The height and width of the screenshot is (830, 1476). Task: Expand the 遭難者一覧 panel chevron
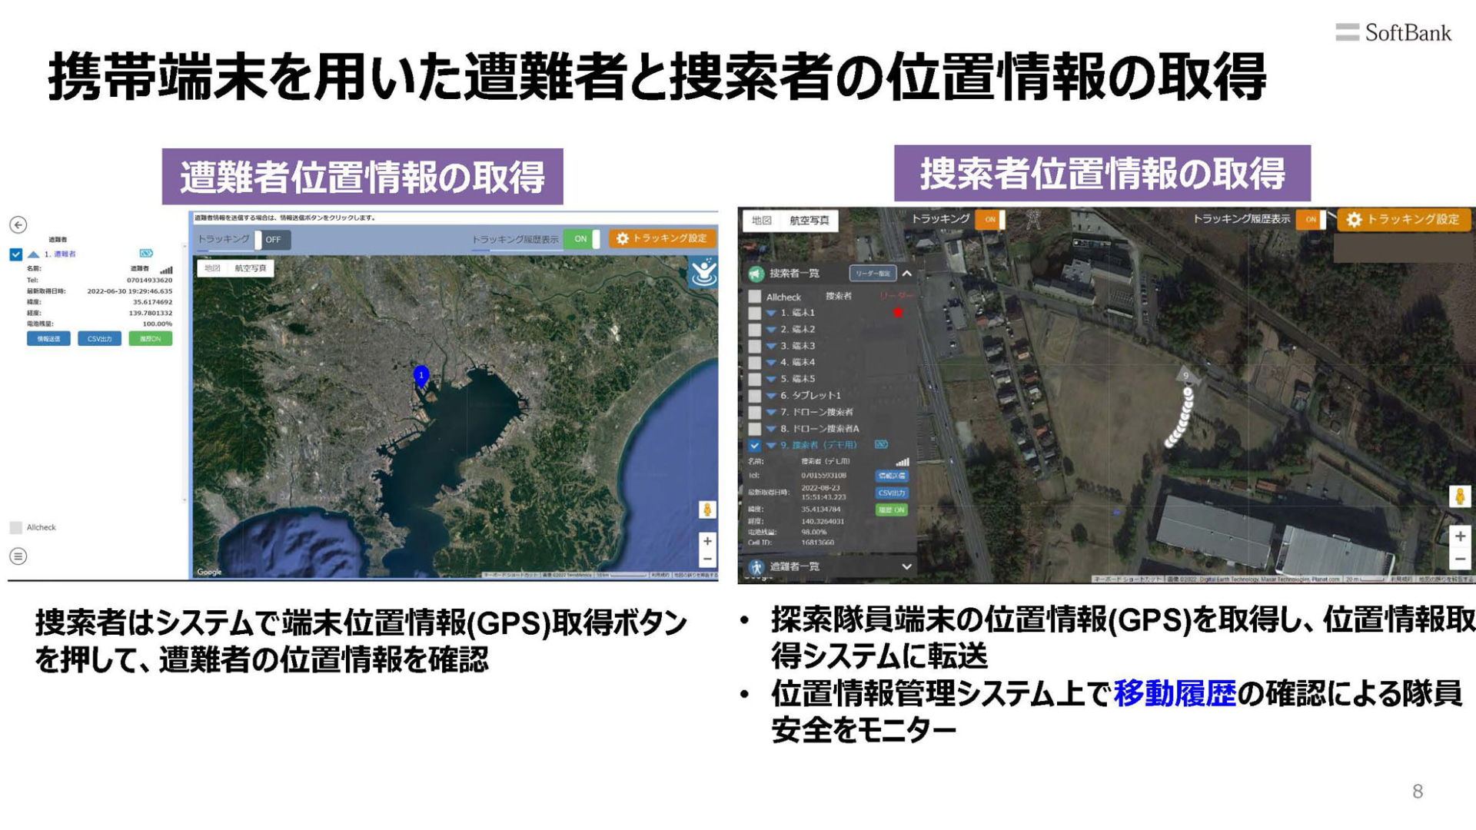tap(907, 566)
